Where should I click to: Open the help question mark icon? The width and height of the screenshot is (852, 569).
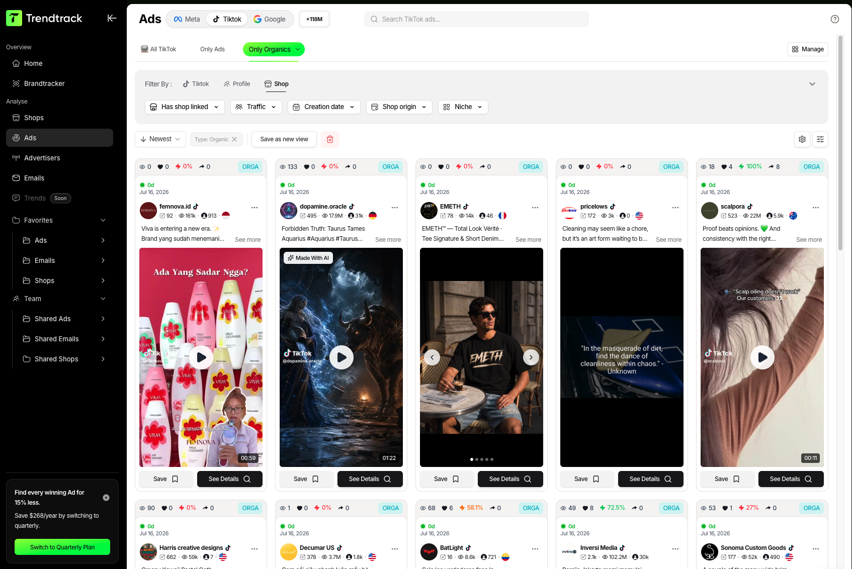point(835,19)
